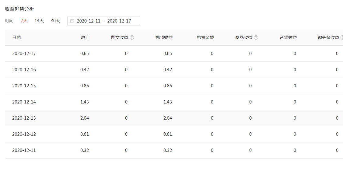Click the 赞赏金额 column header
The height and width of the screenshot is (175, 343).
click(x=205, y=38)
